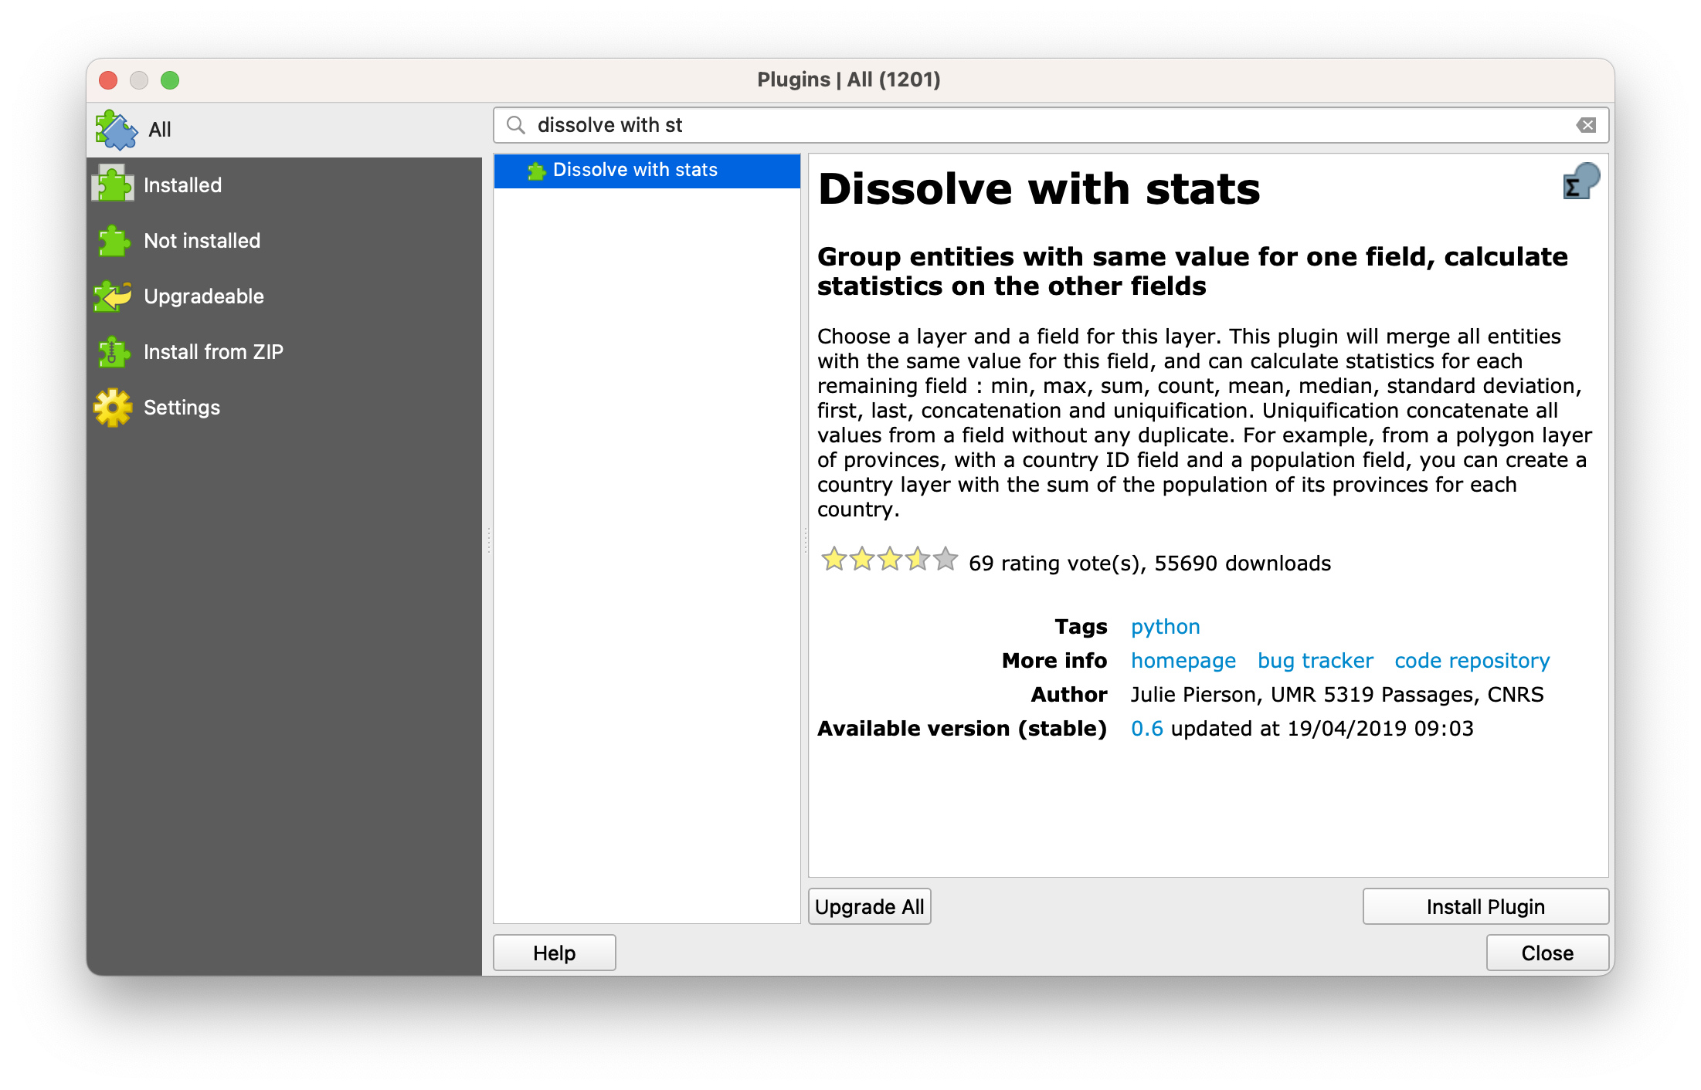Click the magnifier icon in search field

pyautogui.click(x=515, y=125)
